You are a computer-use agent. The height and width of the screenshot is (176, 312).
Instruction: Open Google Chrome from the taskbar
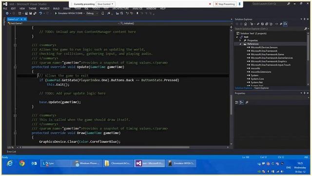point(22,163)
